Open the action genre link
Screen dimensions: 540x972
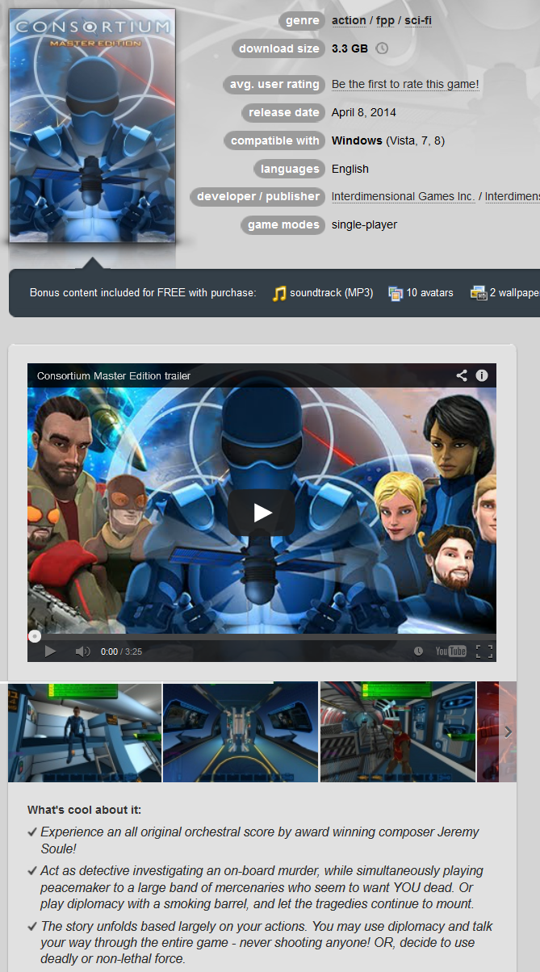pos(349,20)
